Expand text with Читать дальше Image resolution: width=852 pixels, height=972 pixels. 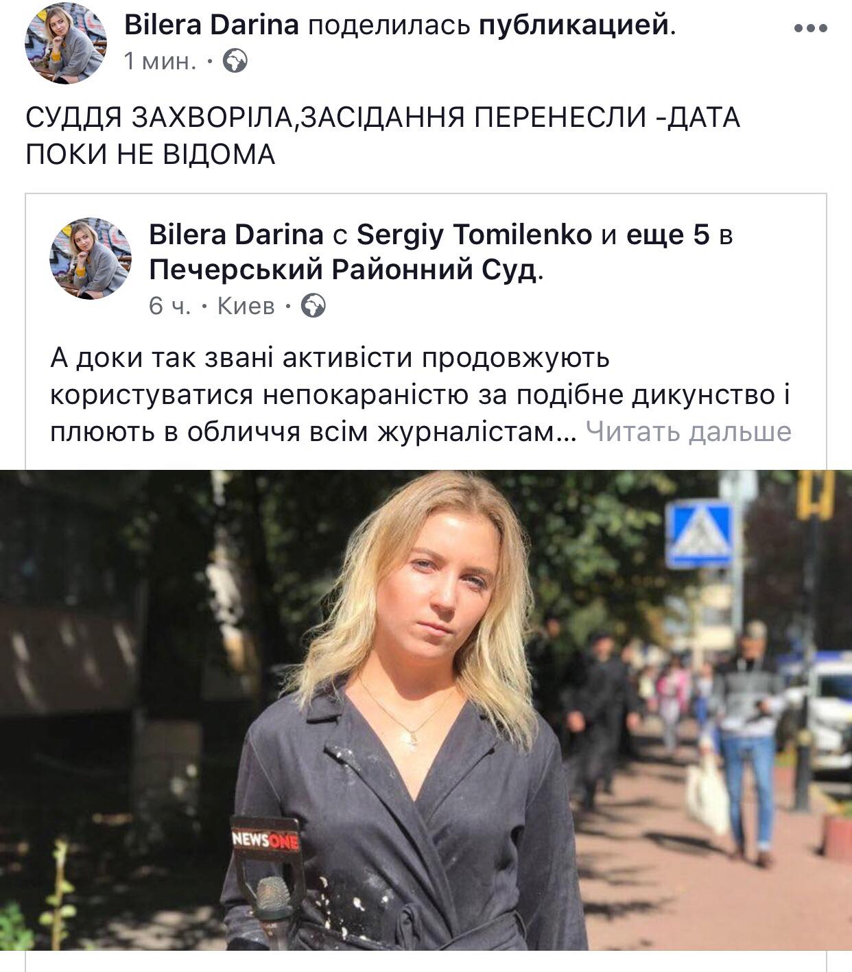tap(688, 431)
